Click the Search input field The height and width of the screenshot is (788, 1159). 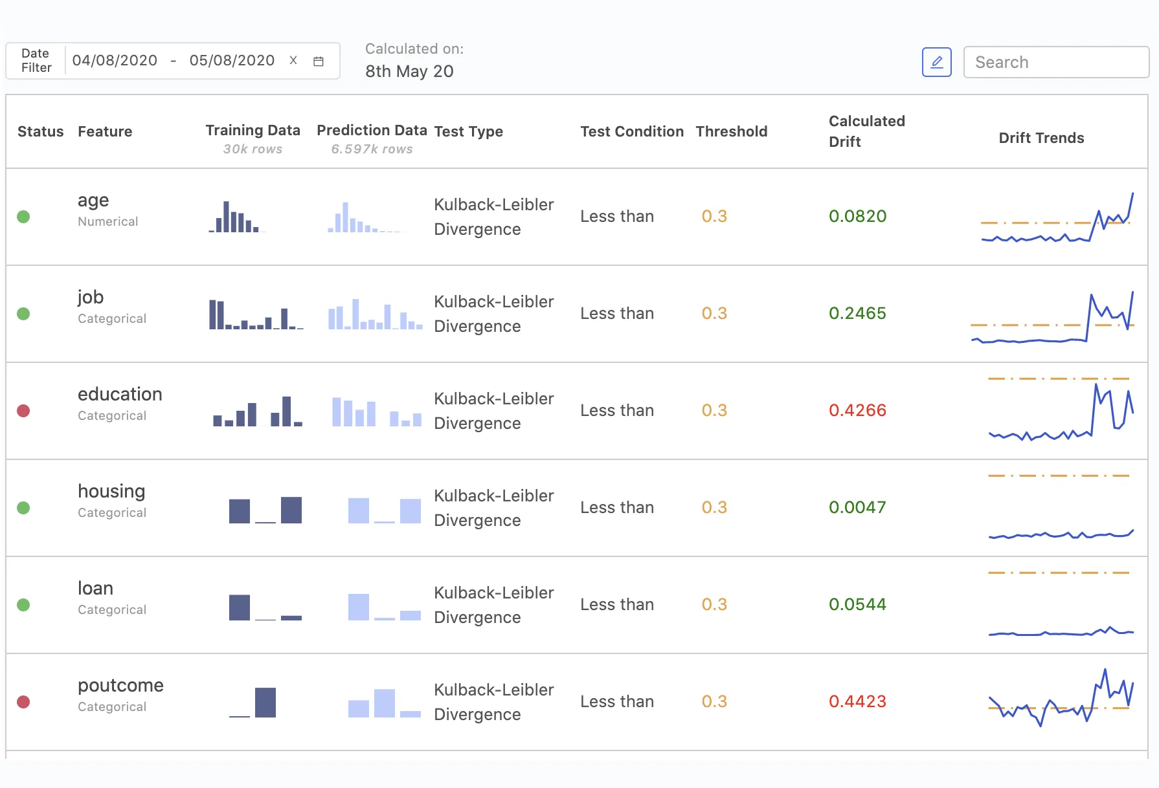point(1056,62)
